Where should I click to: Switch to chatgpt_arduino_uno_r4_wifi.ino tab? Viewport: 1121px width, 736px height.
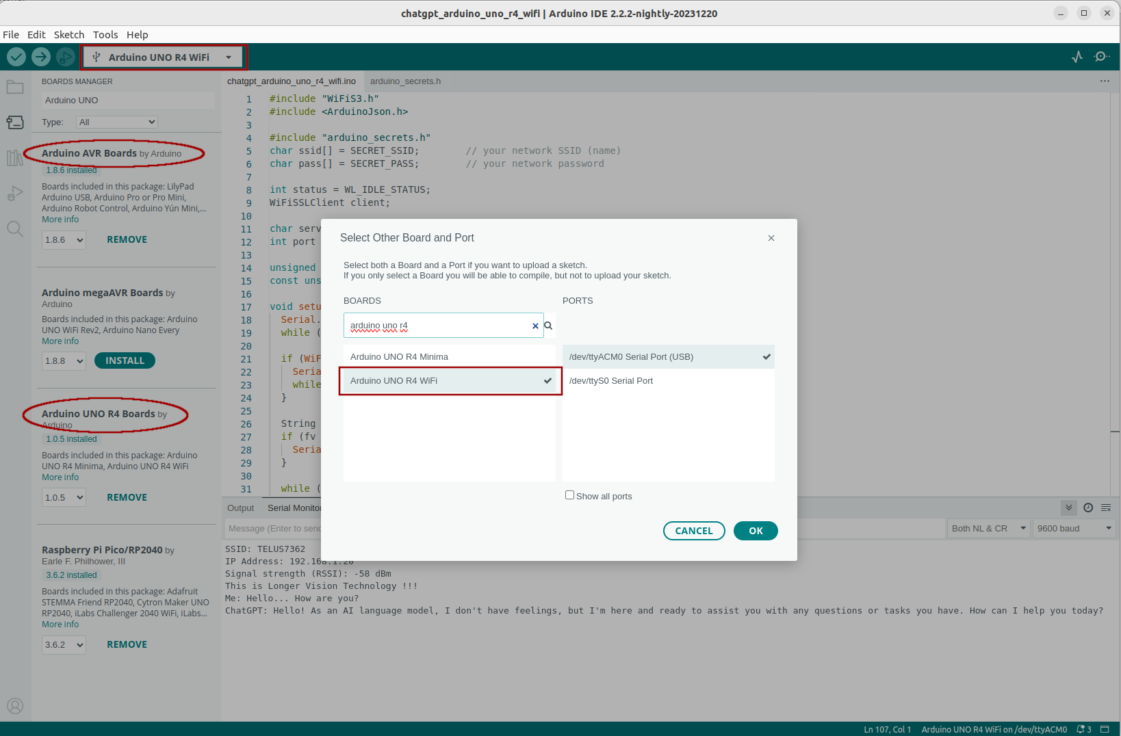(x=292, y=81)
